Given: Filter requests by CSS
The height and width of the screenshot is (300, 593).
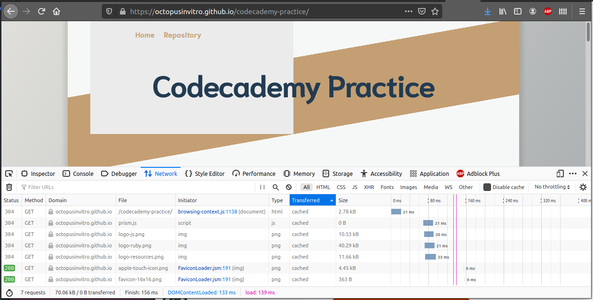Looking at the screenshot, I should pyautogui.click(x=341, y=187).
